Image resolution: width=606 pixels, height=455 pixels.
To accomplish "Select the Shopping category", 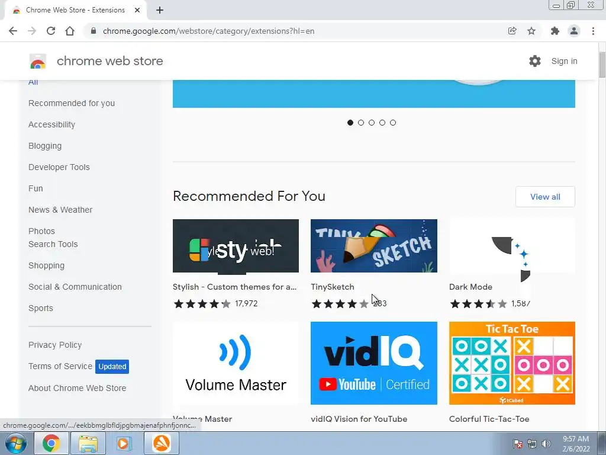I will tap(46, 265).
